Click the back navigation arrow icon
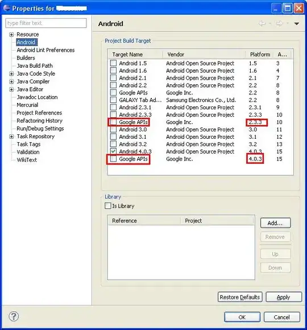 [262, 23]
